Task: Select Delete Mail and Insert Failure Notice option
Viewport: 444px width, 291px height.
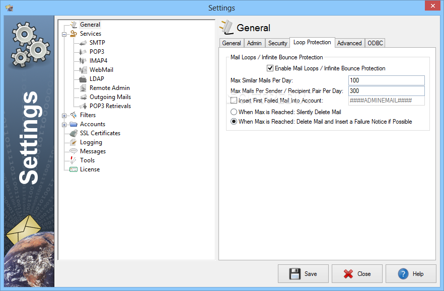Action: pos(234,122)
